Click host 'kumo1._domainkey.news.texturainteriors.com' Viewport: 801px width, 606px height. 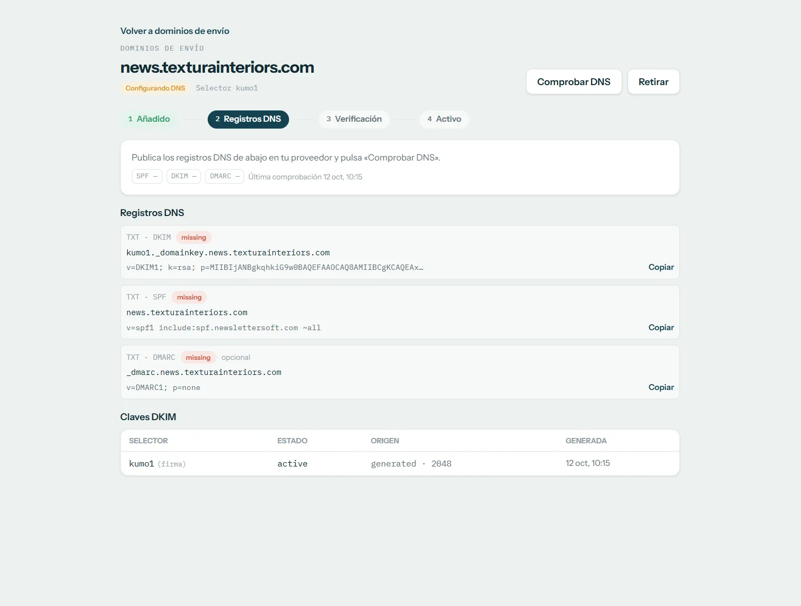click(x=228, y=253)
